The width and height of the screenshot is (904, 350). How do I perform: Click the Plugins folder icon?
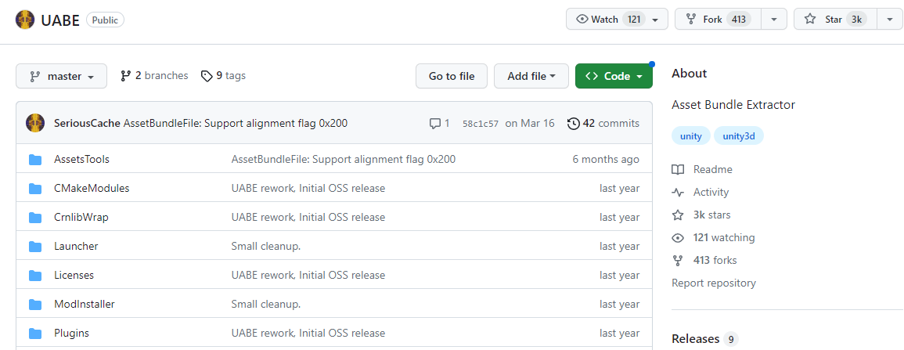35,333
